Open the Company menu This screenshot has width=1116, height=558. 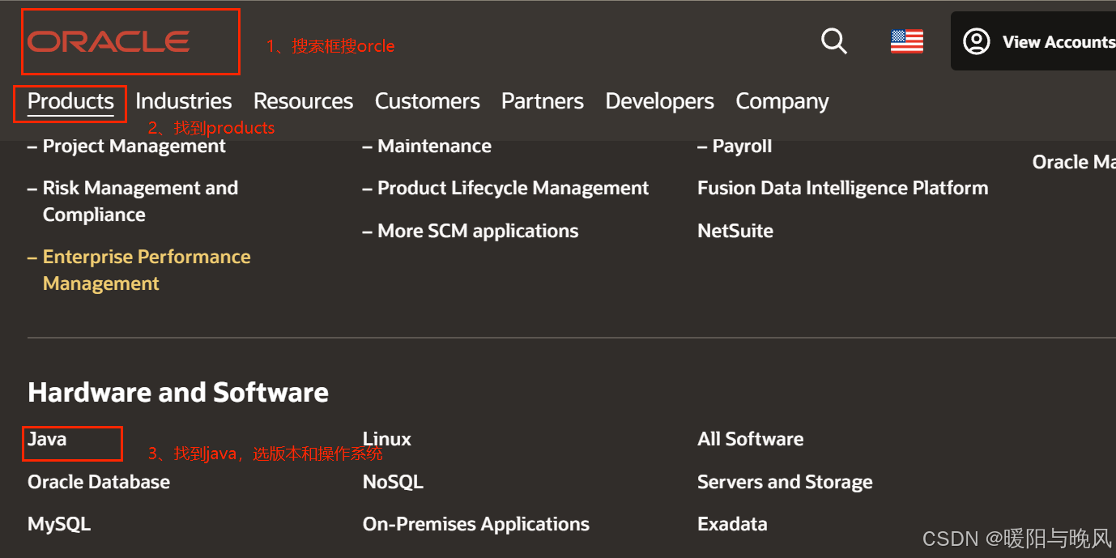[x=782, y=101]
